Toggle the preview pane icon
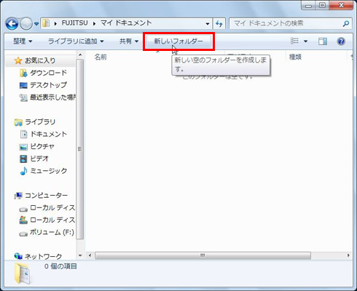Screen dimensions: 357x291 (323, 41)
